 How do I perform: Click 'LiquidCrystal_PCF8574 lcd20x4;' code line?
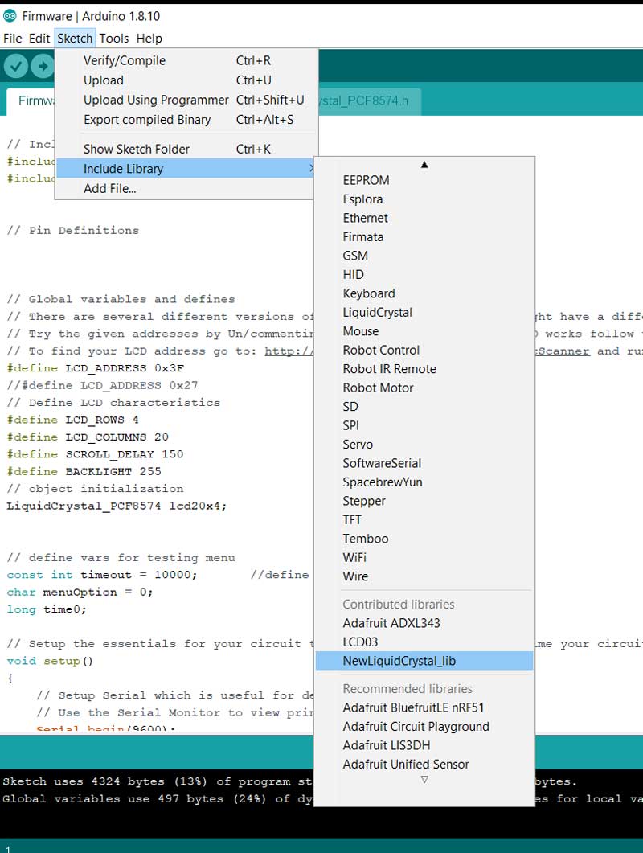coord(117,506)
